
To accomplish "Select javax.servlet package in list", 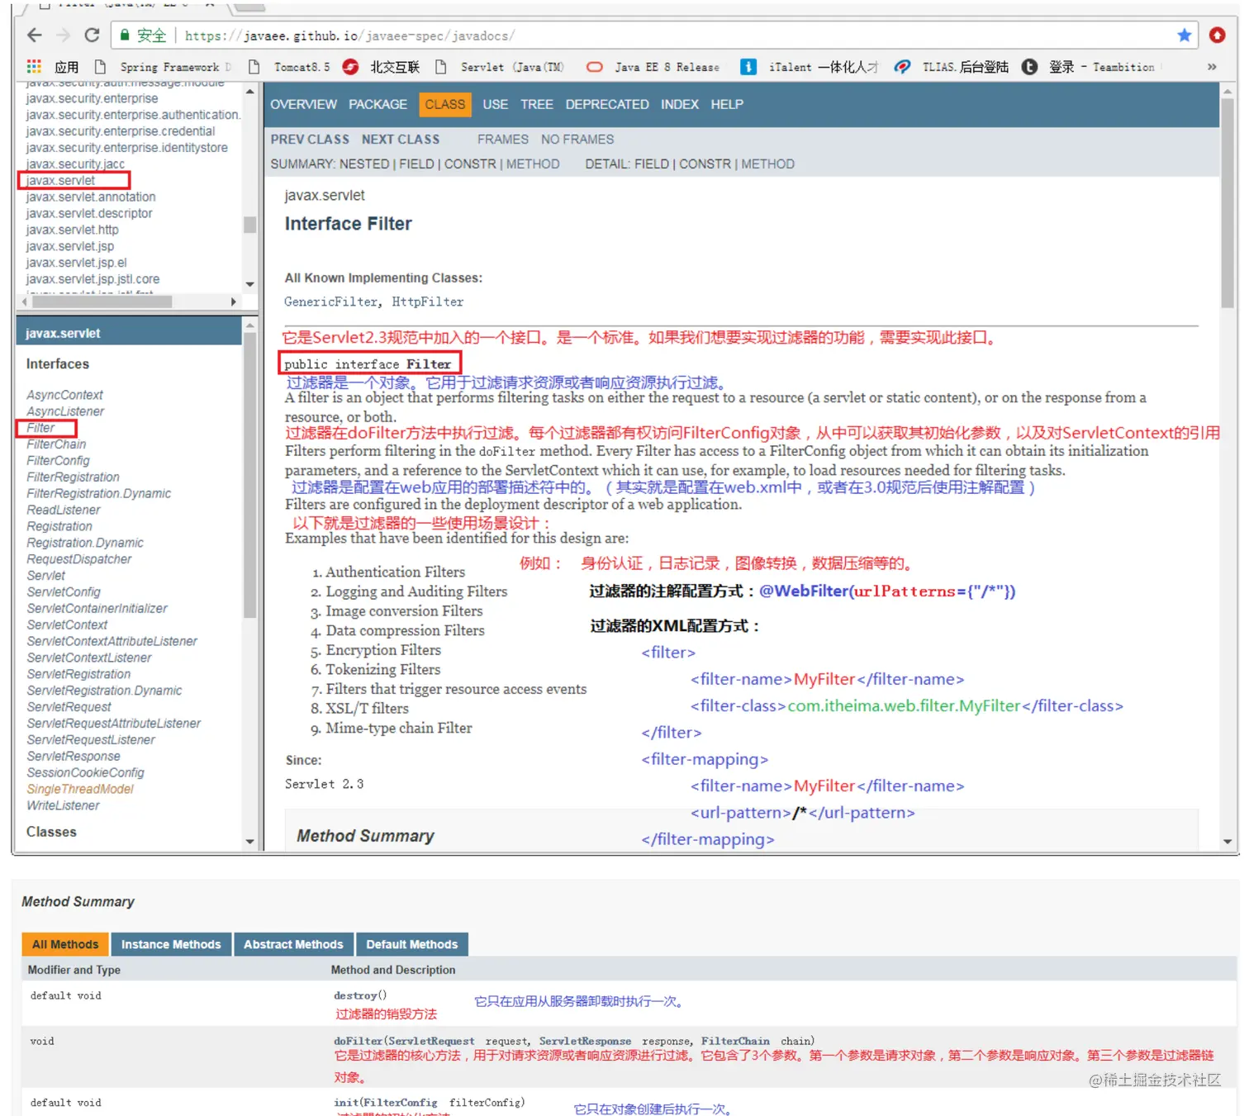I will 60,181.
